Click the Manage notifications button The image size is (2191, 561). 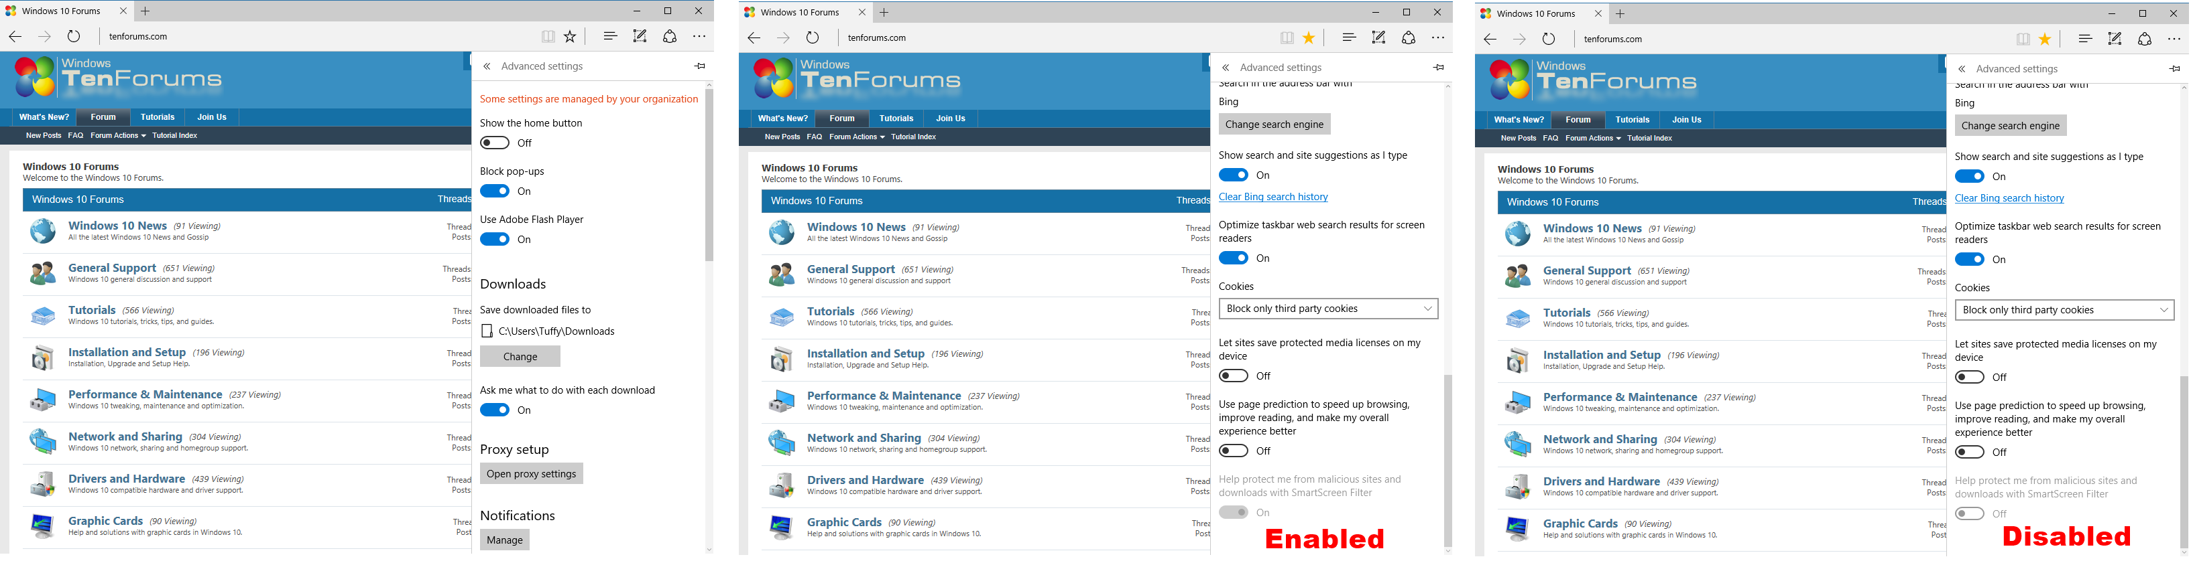(x=504, y=540)
